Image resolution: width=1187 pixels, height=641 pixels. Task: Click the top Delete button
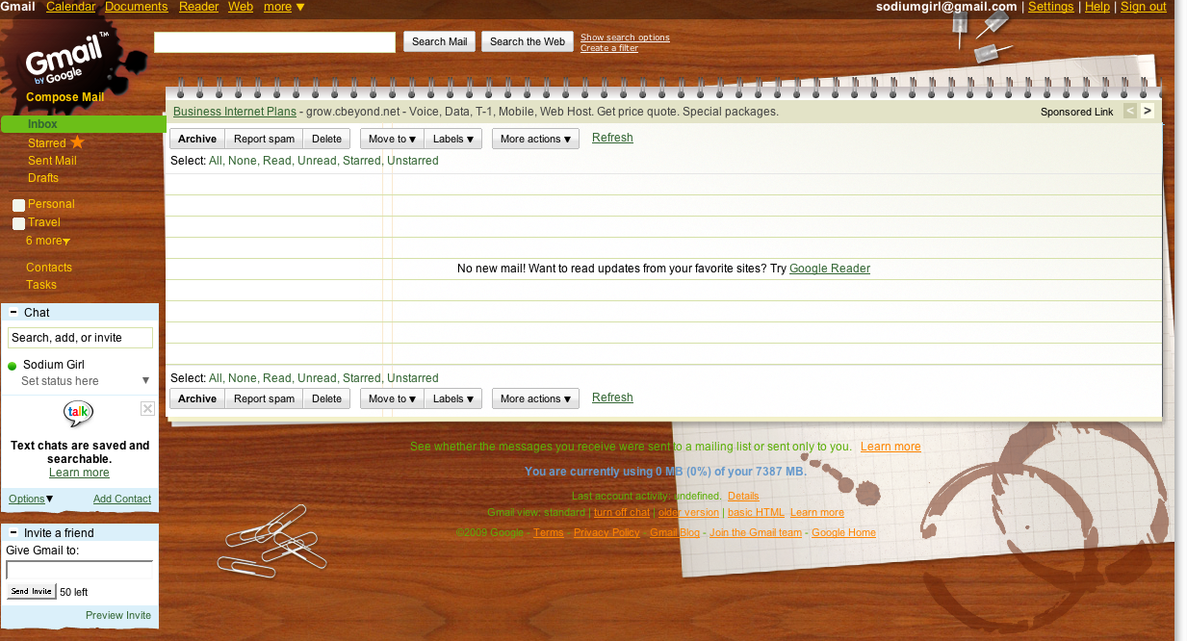[x=326, y=139]
